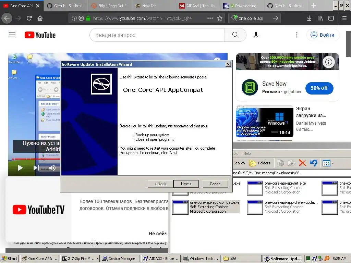
Task: Click the tracking protection shield icon
Action: (81, 18)
